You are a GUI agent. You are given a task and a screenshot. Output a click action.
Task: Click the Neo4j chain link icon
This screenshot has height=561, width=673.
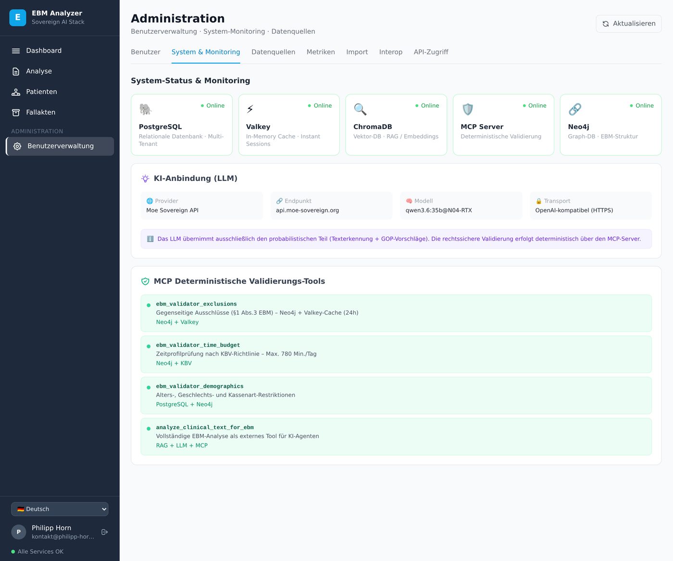coord(575,109)
